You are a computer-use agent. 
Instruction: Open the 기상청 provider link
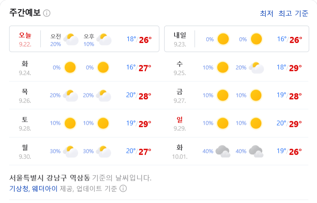[x=20, y=189]
